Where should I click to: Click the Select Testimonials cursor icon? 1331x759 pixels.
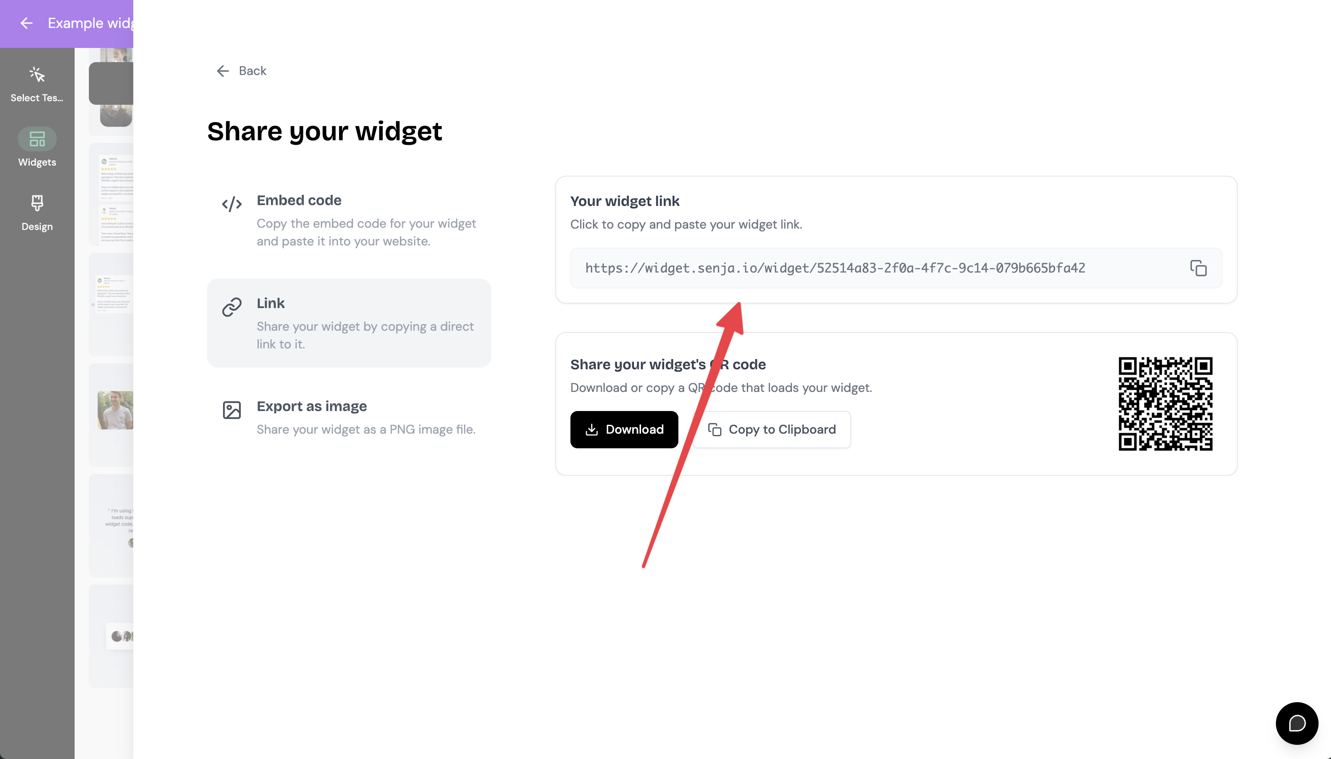[37, 75]
